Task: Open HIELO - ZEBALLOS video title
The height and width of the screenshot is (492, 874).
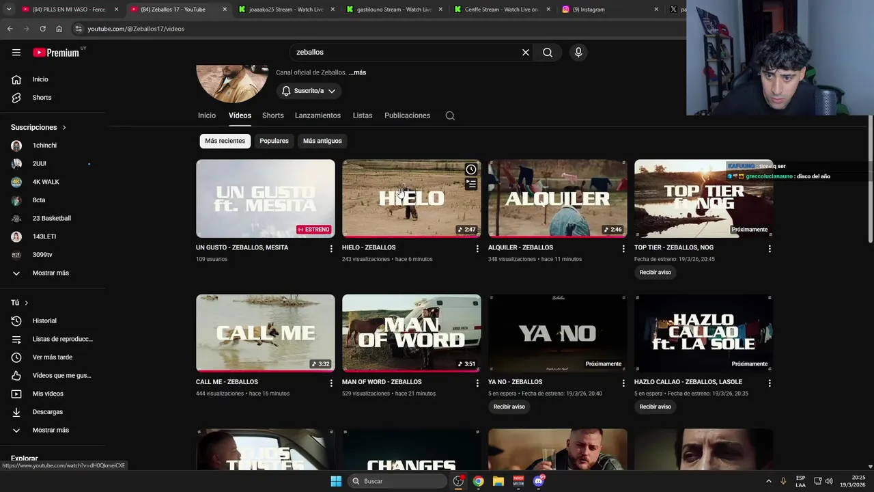Action: [x=369, y=248]
